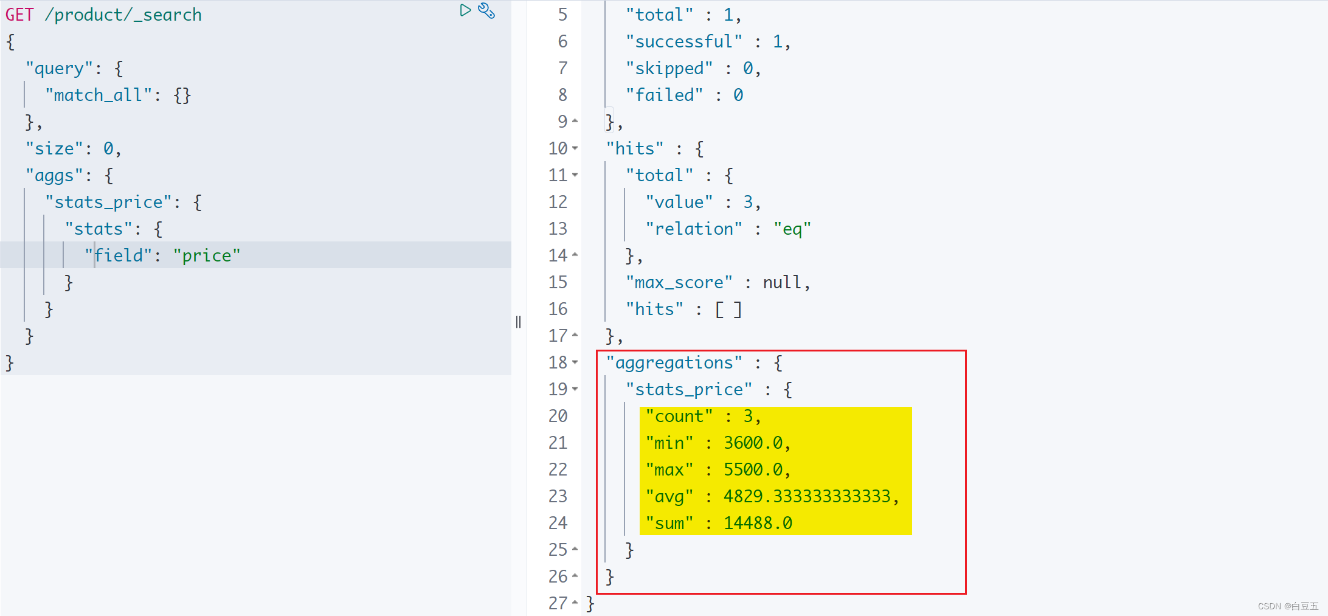Click the "min" : 3600.0 line
This screenshot has width=1328, height=616.
(718, 443)
